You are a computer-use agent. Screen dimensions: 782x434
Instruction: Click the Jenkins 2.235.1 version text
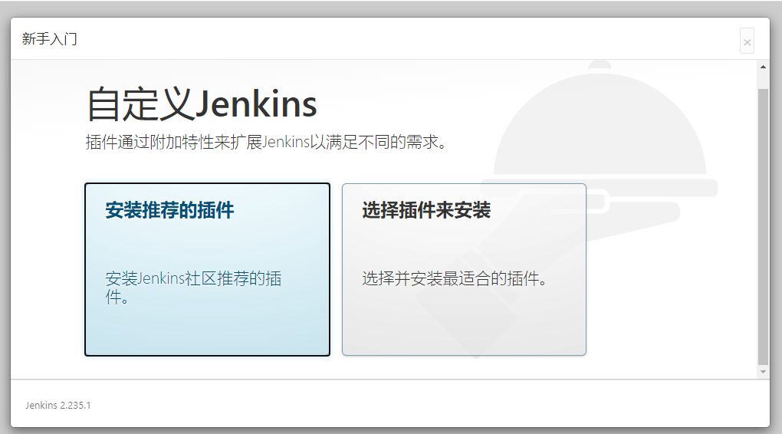tap(58, 405)
